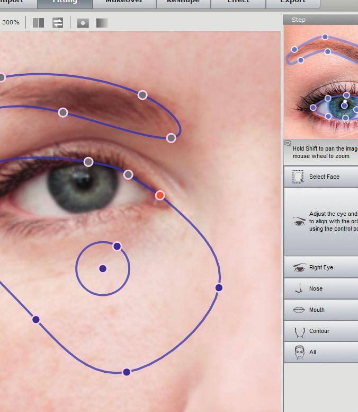Image resolution: width=358 pixels, height=412 pixels.
Task: Select the lower-left contour control point
Action: pyautogui.click(x=36, y=320)
